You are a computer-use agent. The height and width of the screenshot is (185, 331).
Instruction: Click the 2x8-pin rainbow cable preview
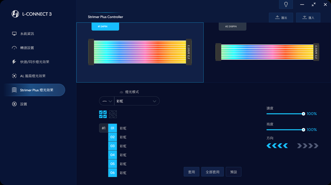267,52
